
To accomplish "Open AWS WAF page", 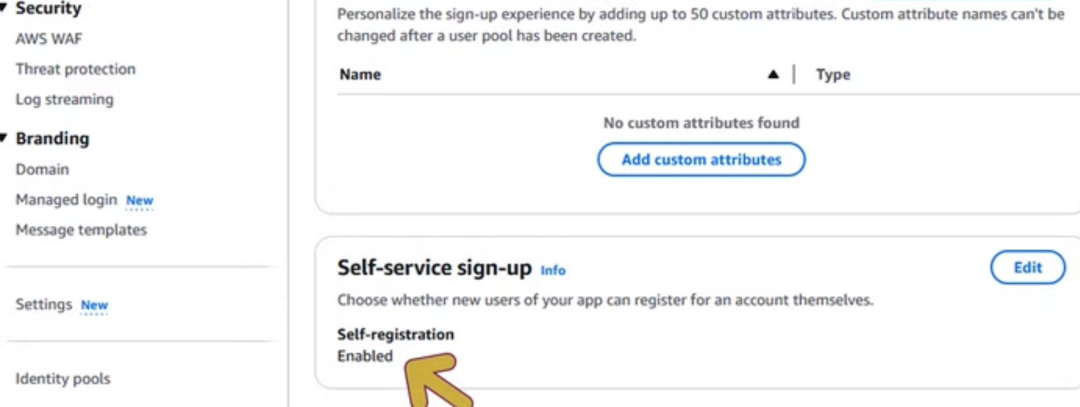I will point(49,39).
